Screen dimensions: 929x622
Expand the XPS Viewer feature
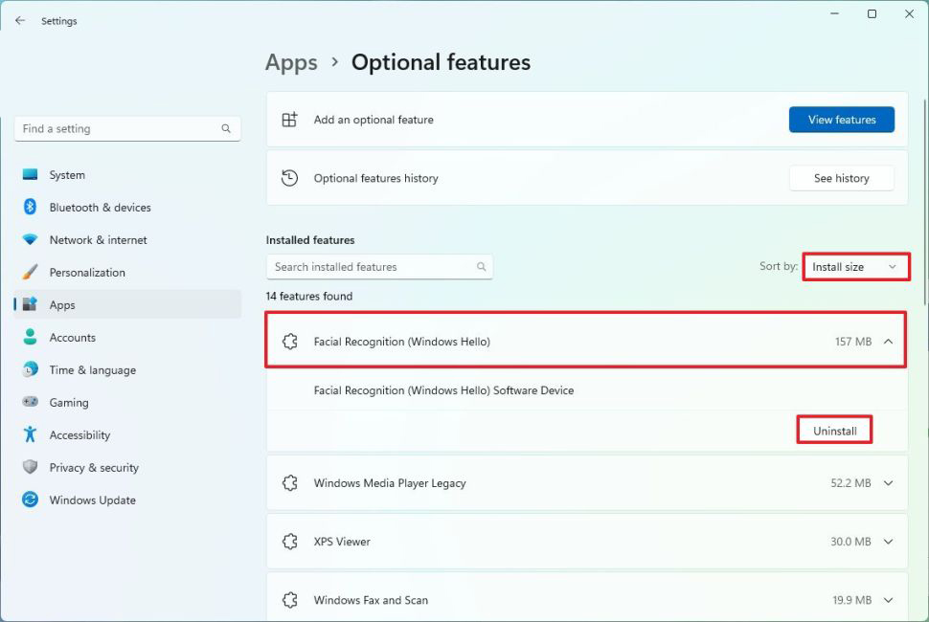(x=888, y=542)
